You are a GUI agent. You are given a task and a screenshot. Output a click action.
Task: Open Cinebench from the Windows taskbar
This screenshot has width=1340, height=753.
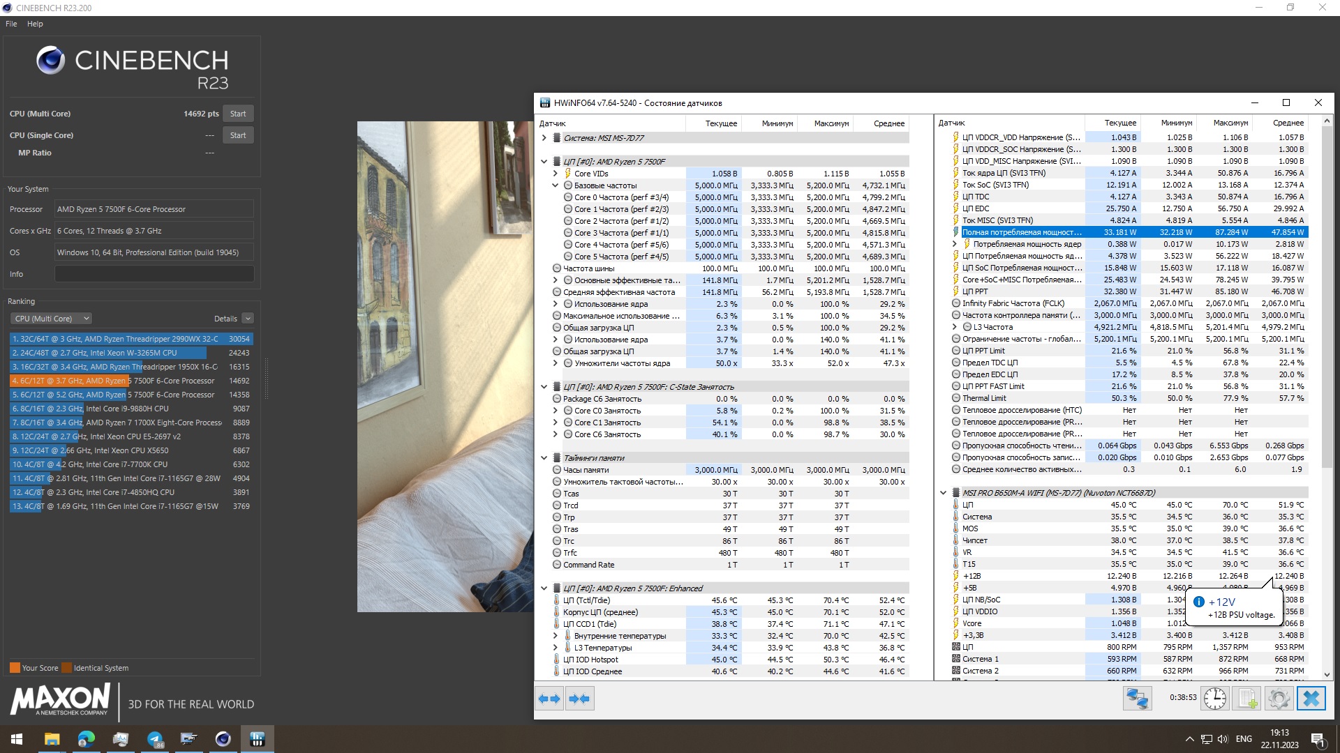click(x=223, y=739)
